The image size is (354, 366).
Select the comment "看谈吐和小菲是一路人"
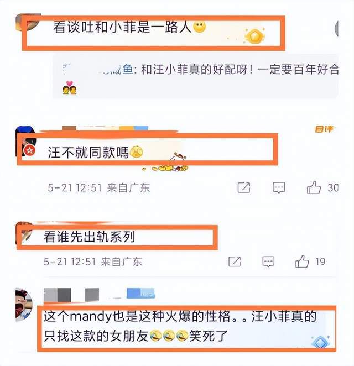click(122, 27)
